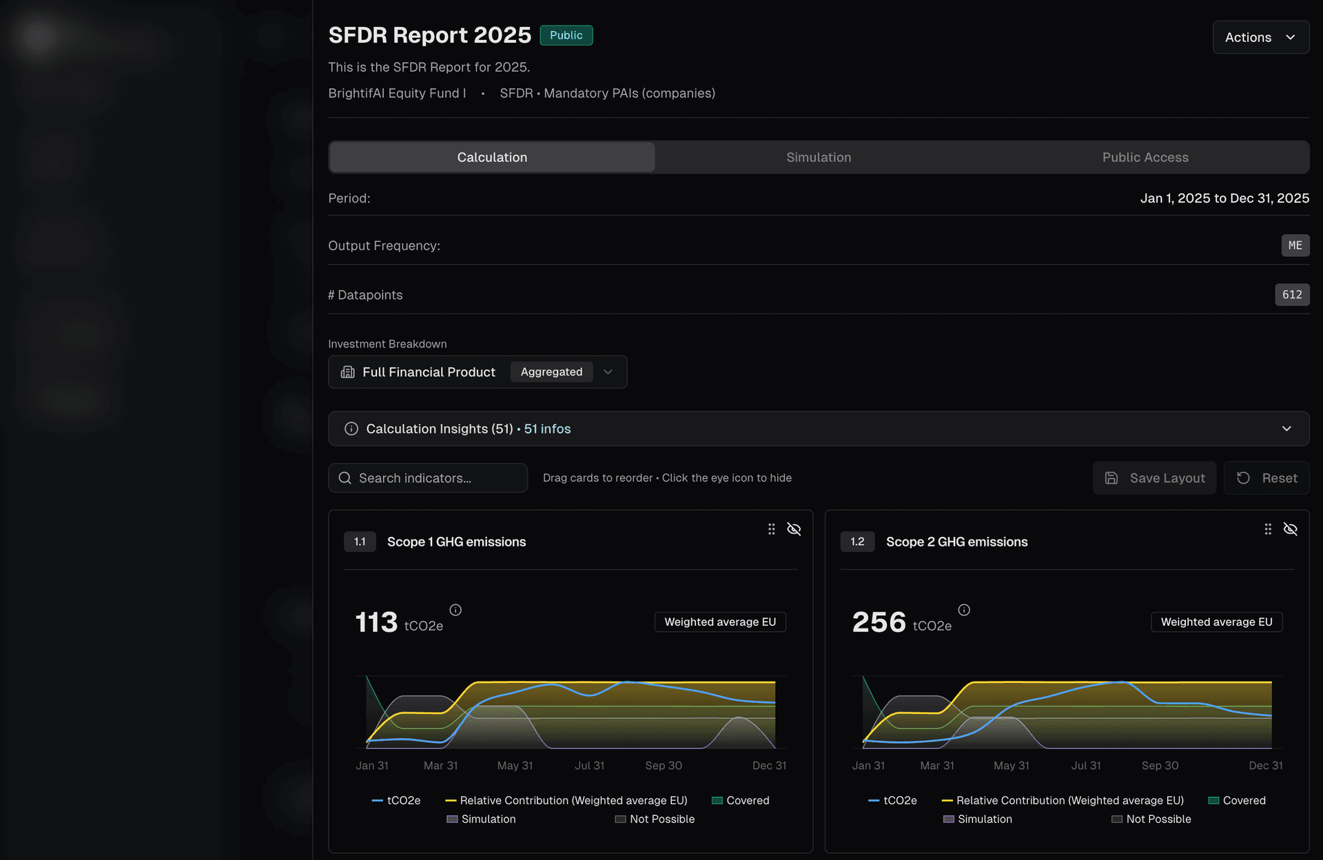Hide the Scope 2 GHG emissions card
The image size is (1323, 860).
(x=1291, y=529)
